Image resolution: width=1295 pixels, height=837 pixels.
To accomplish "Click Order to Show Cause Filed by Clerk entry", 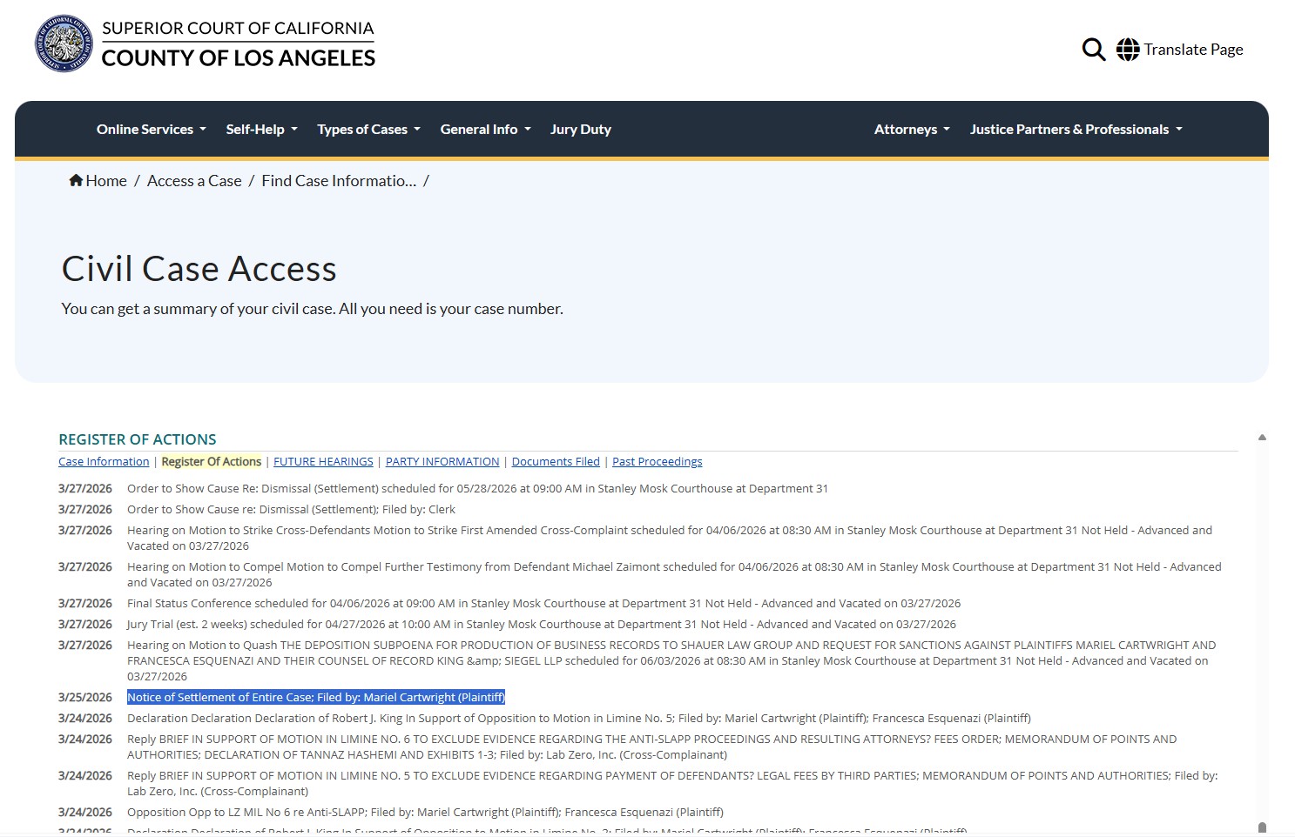I will 291,509.
